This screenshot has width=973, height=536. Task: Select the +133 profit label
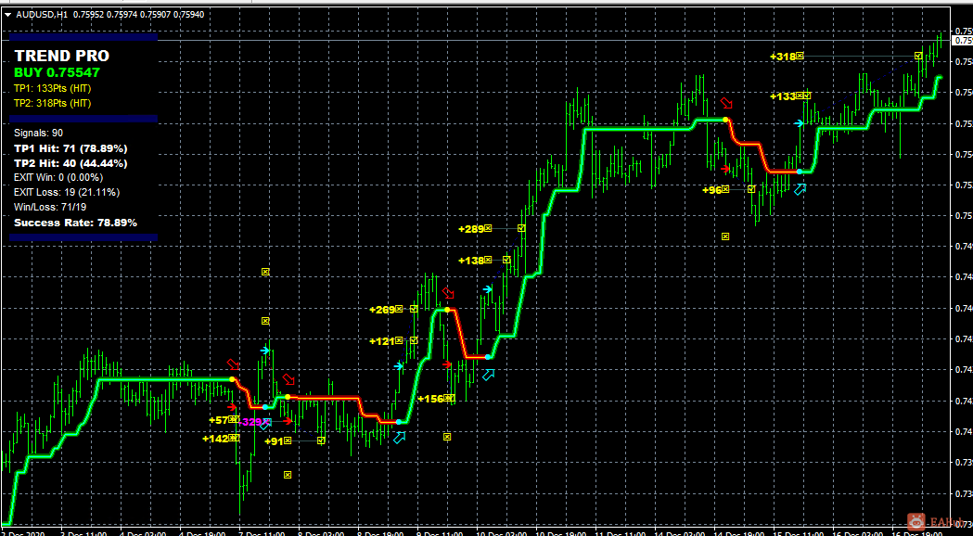(783, 96)
